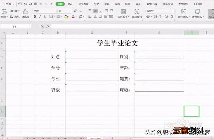Click the large Paste clipboard icon
The image size is (214, 139).
(x=4, y=12)
